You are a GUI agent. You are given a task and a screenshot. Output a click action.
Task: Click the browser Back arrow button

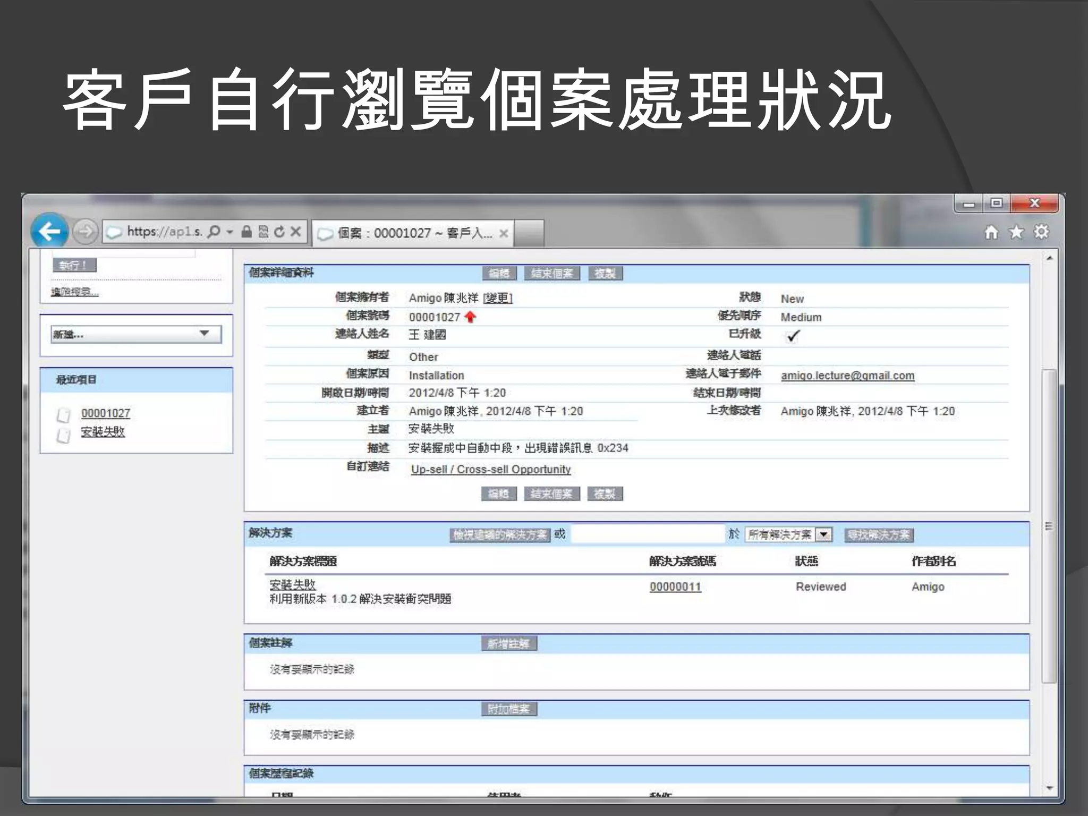(x=49, y=231)
